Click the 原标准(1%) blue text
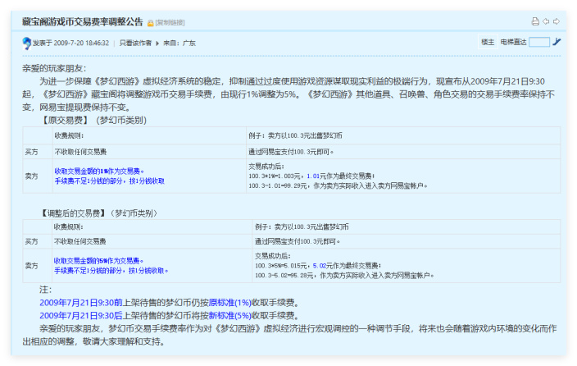Image resolution: width=577 pixels, height=366 pixels. [x=230, y=303]
